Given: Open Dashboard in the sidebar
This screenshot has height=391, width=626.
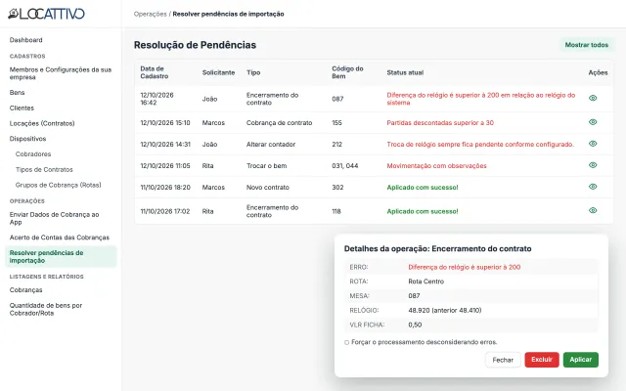Looking at the screenshot, I should 26,40.
